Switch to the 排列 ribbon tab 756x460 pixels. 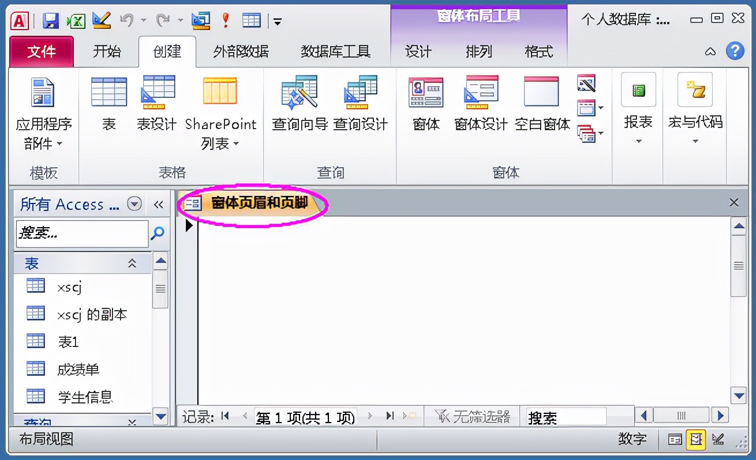(x=478, y=51)
